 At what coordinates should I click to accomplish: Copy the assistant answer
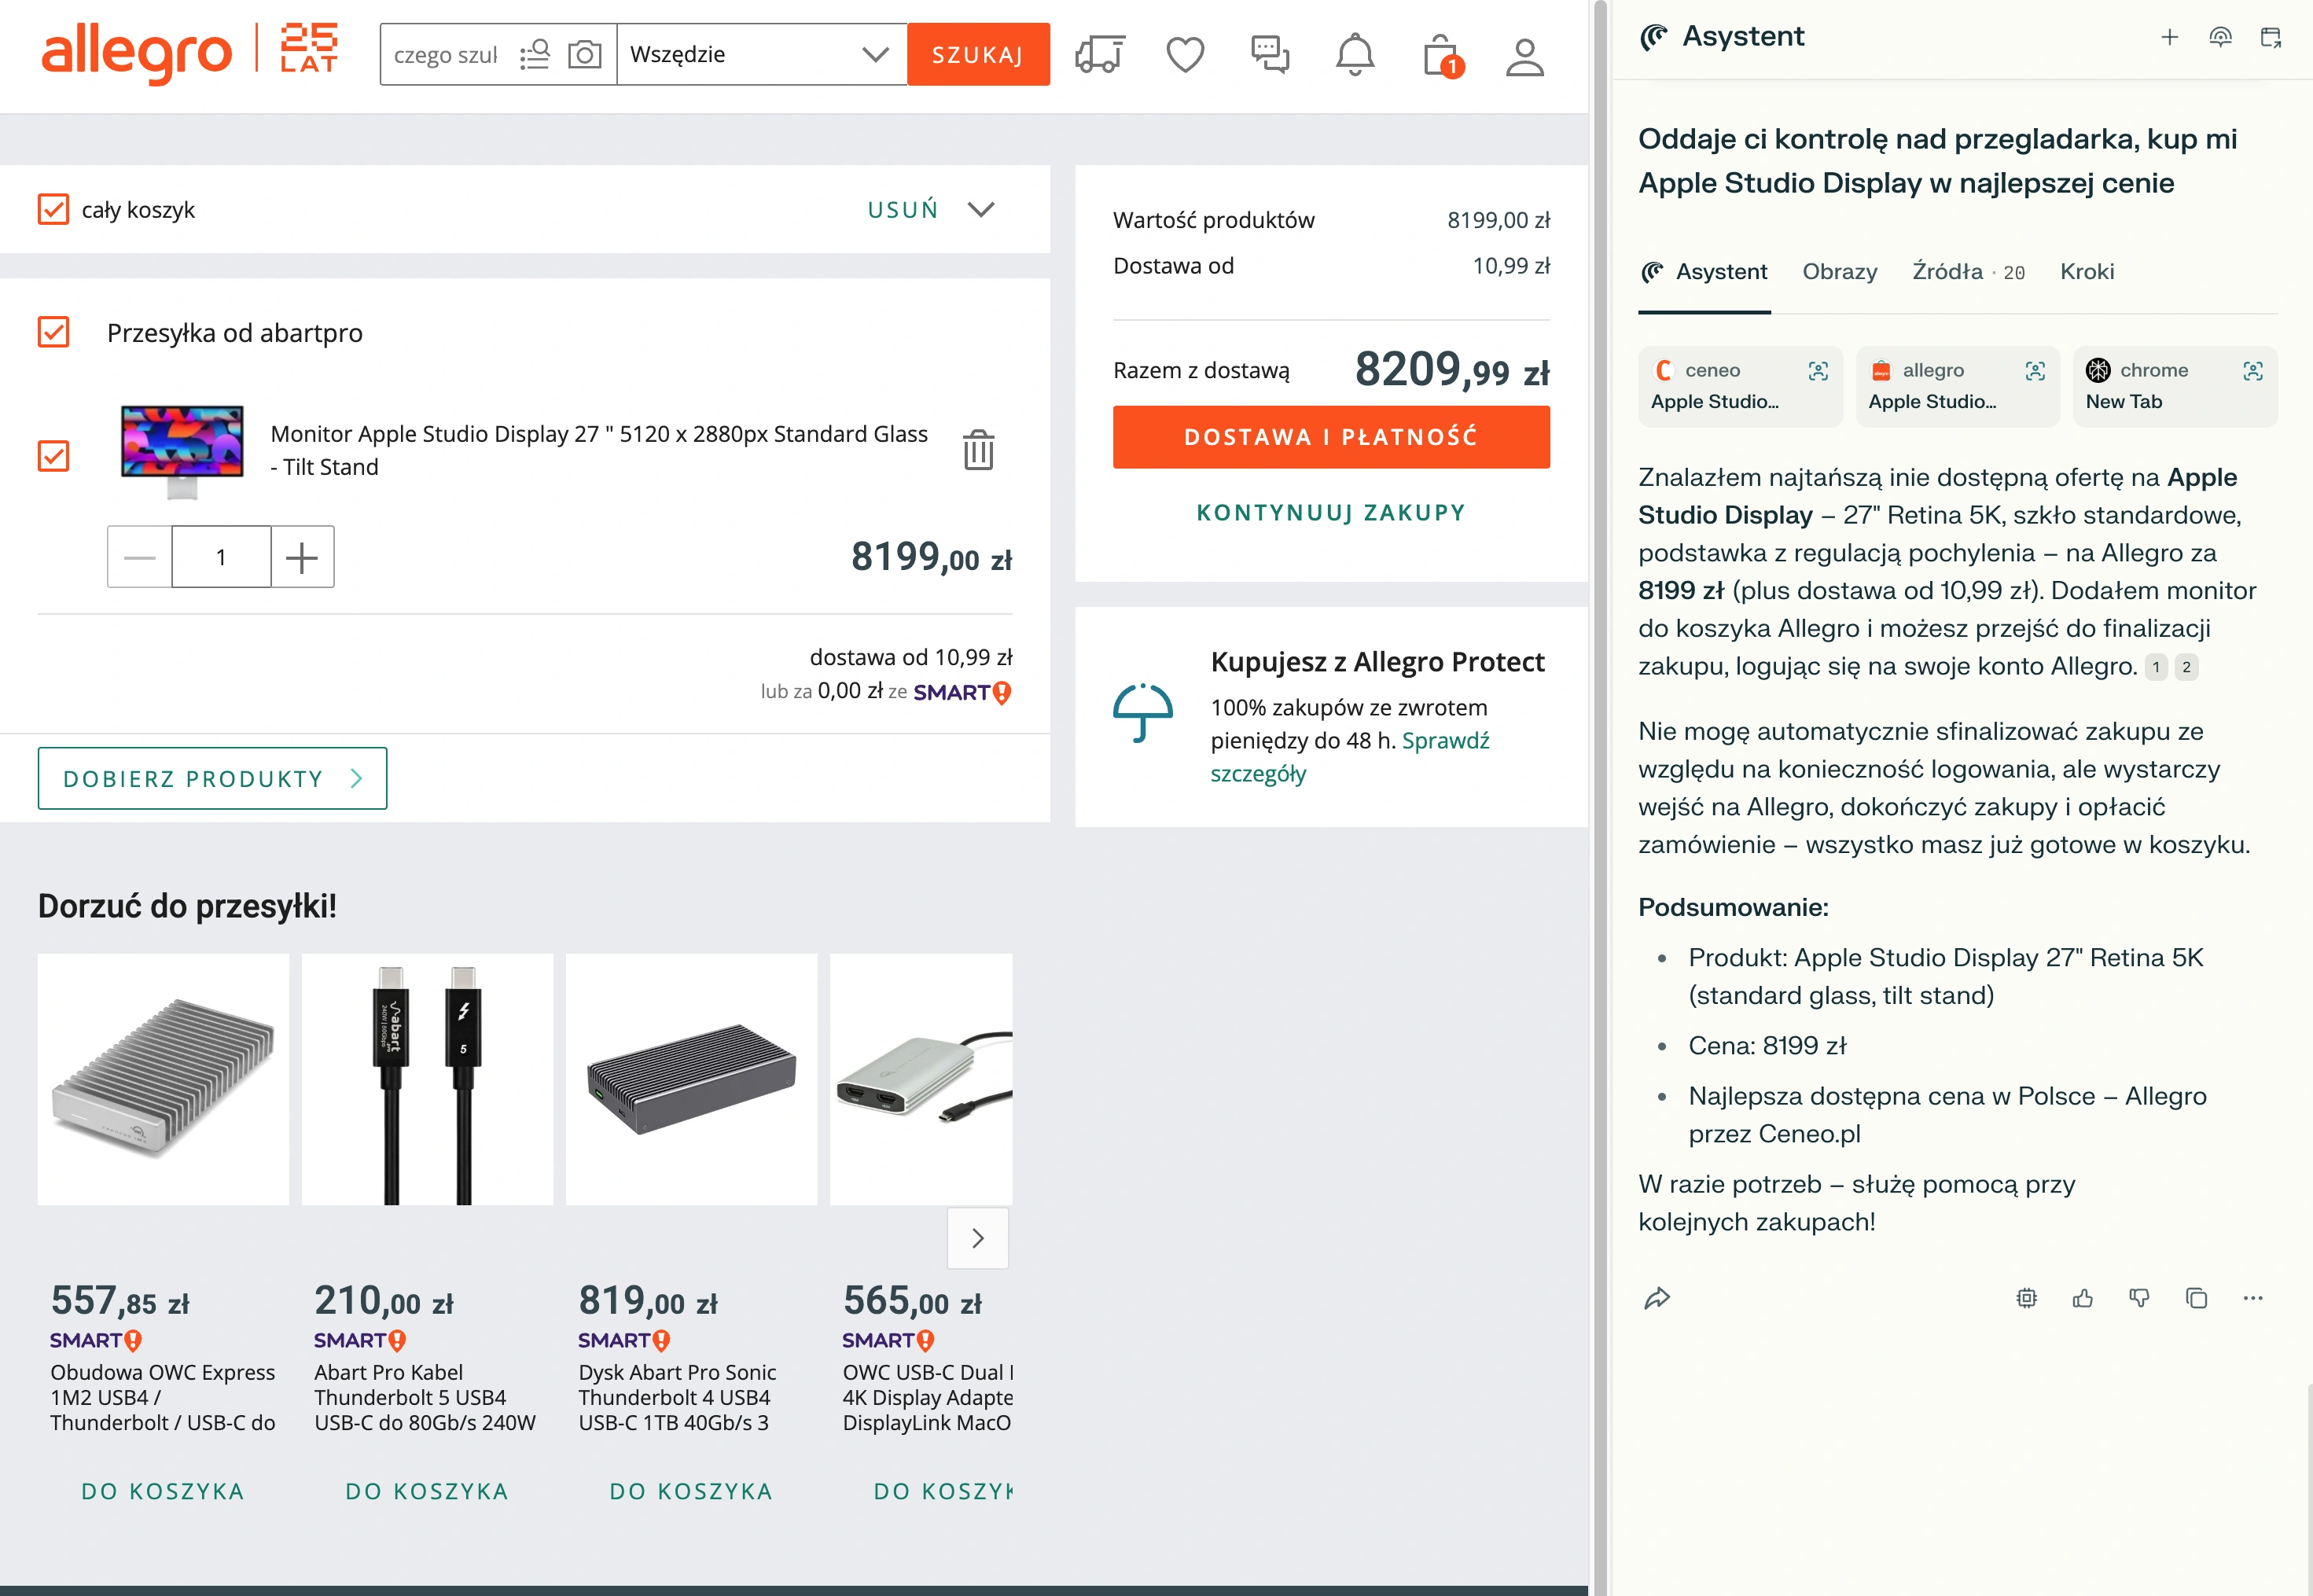pos(2196,1298)
